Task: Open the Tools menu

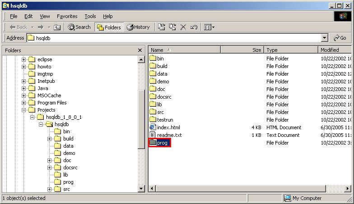Action: pos(90,16)
